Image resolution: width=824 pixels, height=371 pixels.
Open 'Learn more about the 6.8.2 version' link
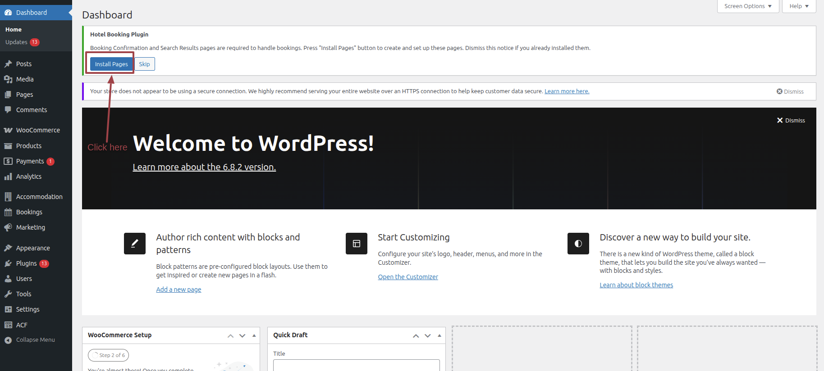coord(204,167)
